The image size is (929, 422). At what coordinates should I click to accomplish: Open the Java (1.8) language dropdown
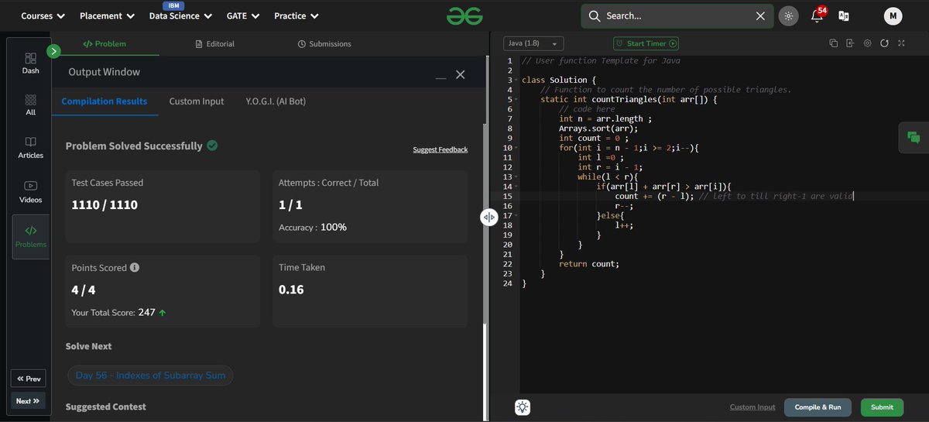[533, 44]
